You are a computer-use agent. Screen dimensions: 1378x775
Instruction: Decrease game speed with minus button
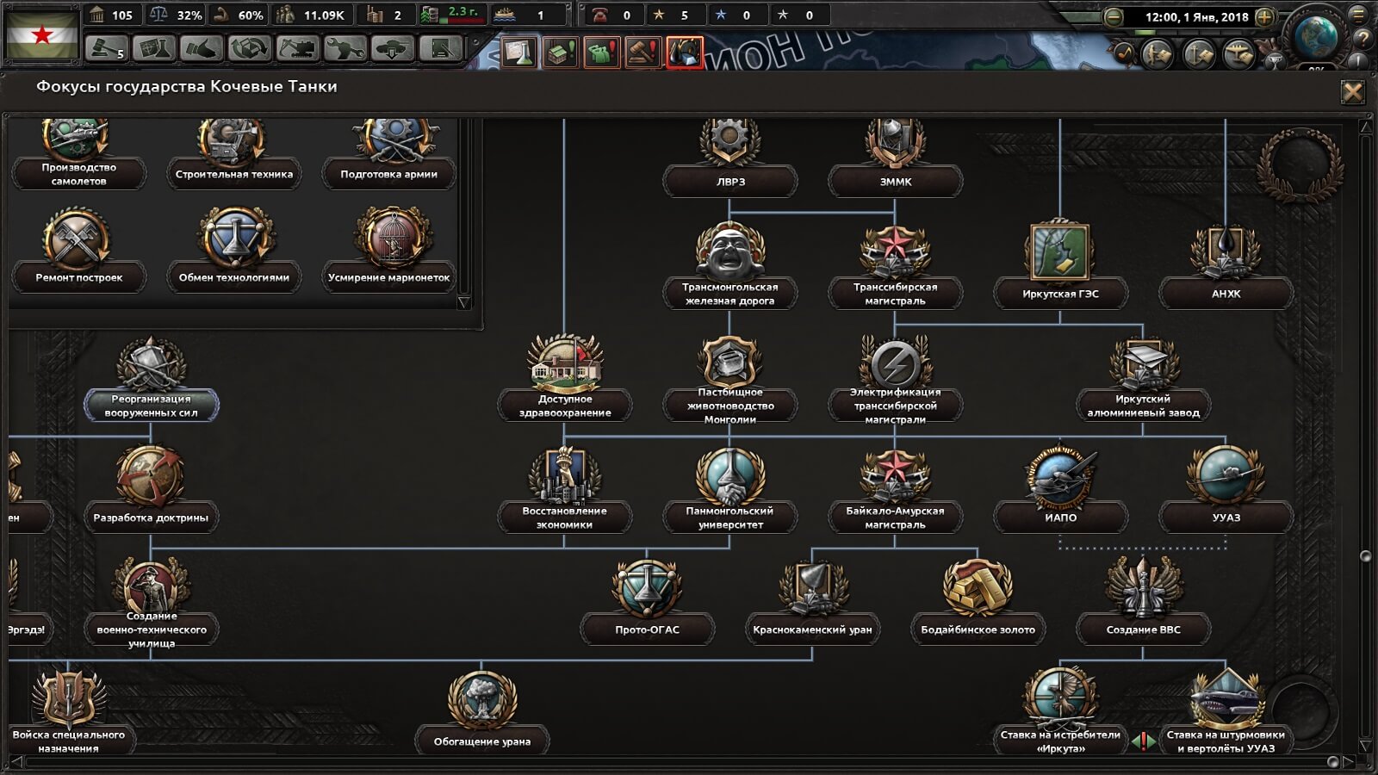pos(1113,16)
